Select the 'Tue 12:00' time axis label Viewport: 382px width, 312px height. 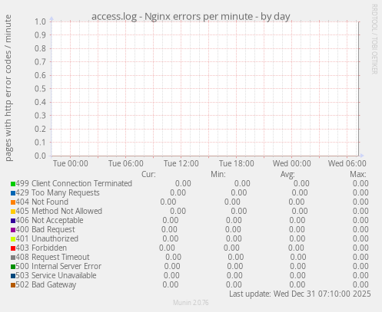(181, 163)
